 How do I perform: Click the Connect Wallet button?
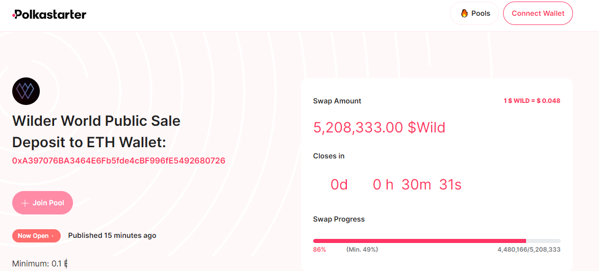pos(538,13)
